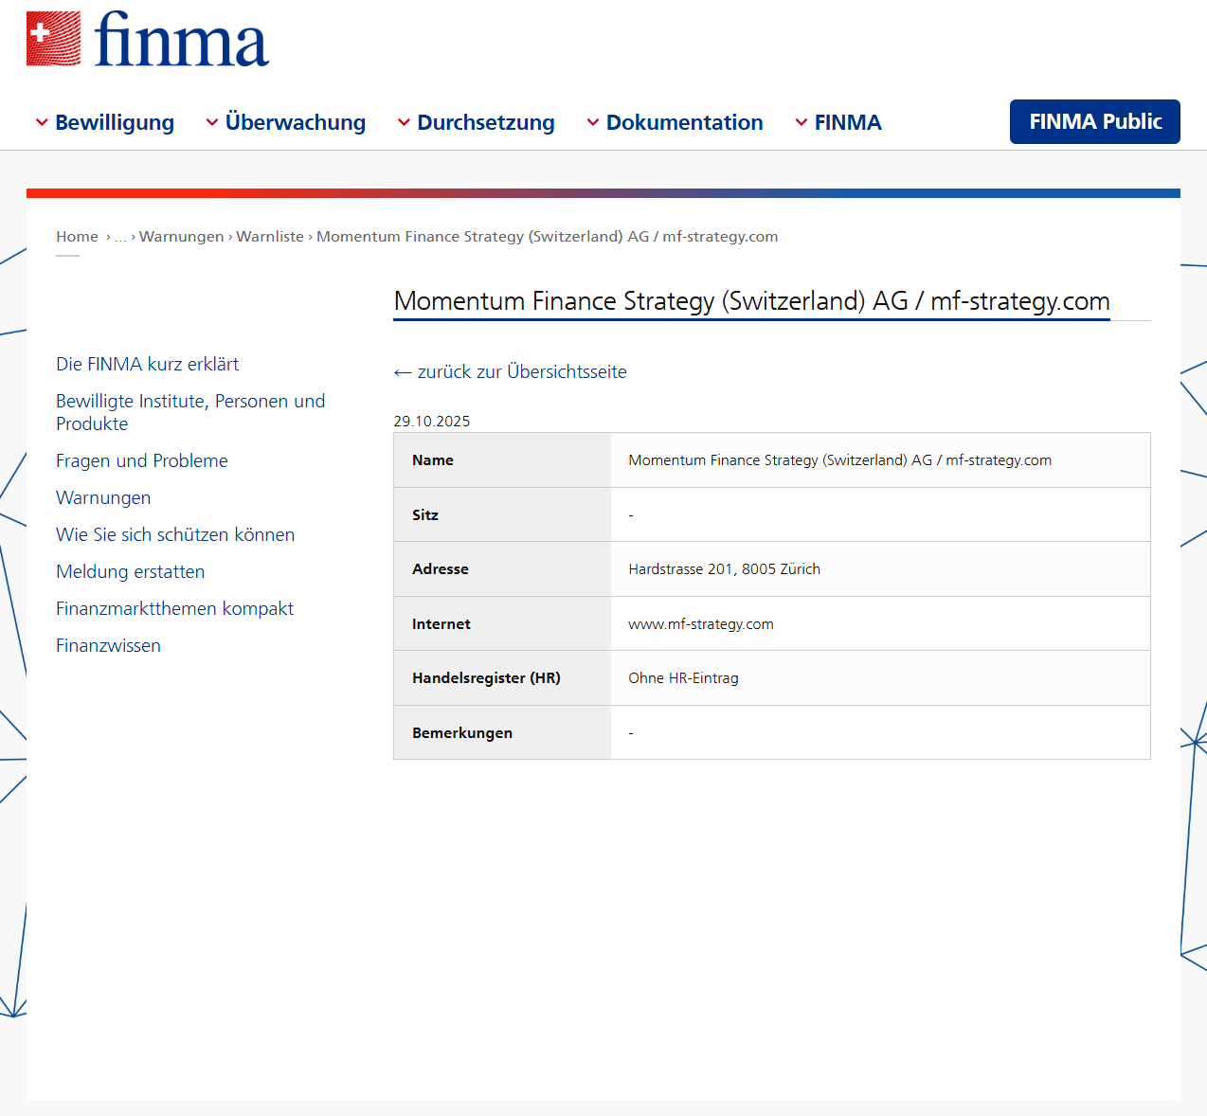Click the FINMA logo

pyautogui.click(x=148, y=39)
